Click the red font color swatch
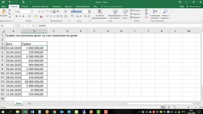Image resolution: width=203 pixels, height=114 pixels. point(41,16)
